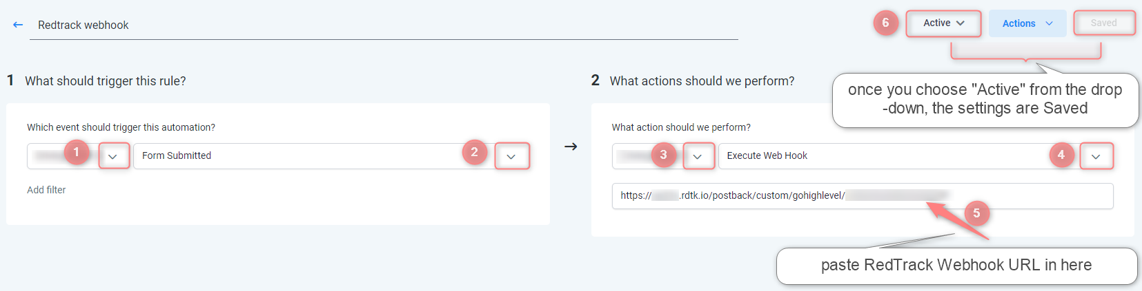Click the Add filter link
Viewport: 1142px width, 291px height.
(x=46, y=190)
